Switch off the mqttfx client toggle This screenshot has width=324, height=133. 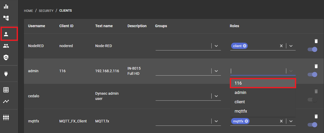312,125
